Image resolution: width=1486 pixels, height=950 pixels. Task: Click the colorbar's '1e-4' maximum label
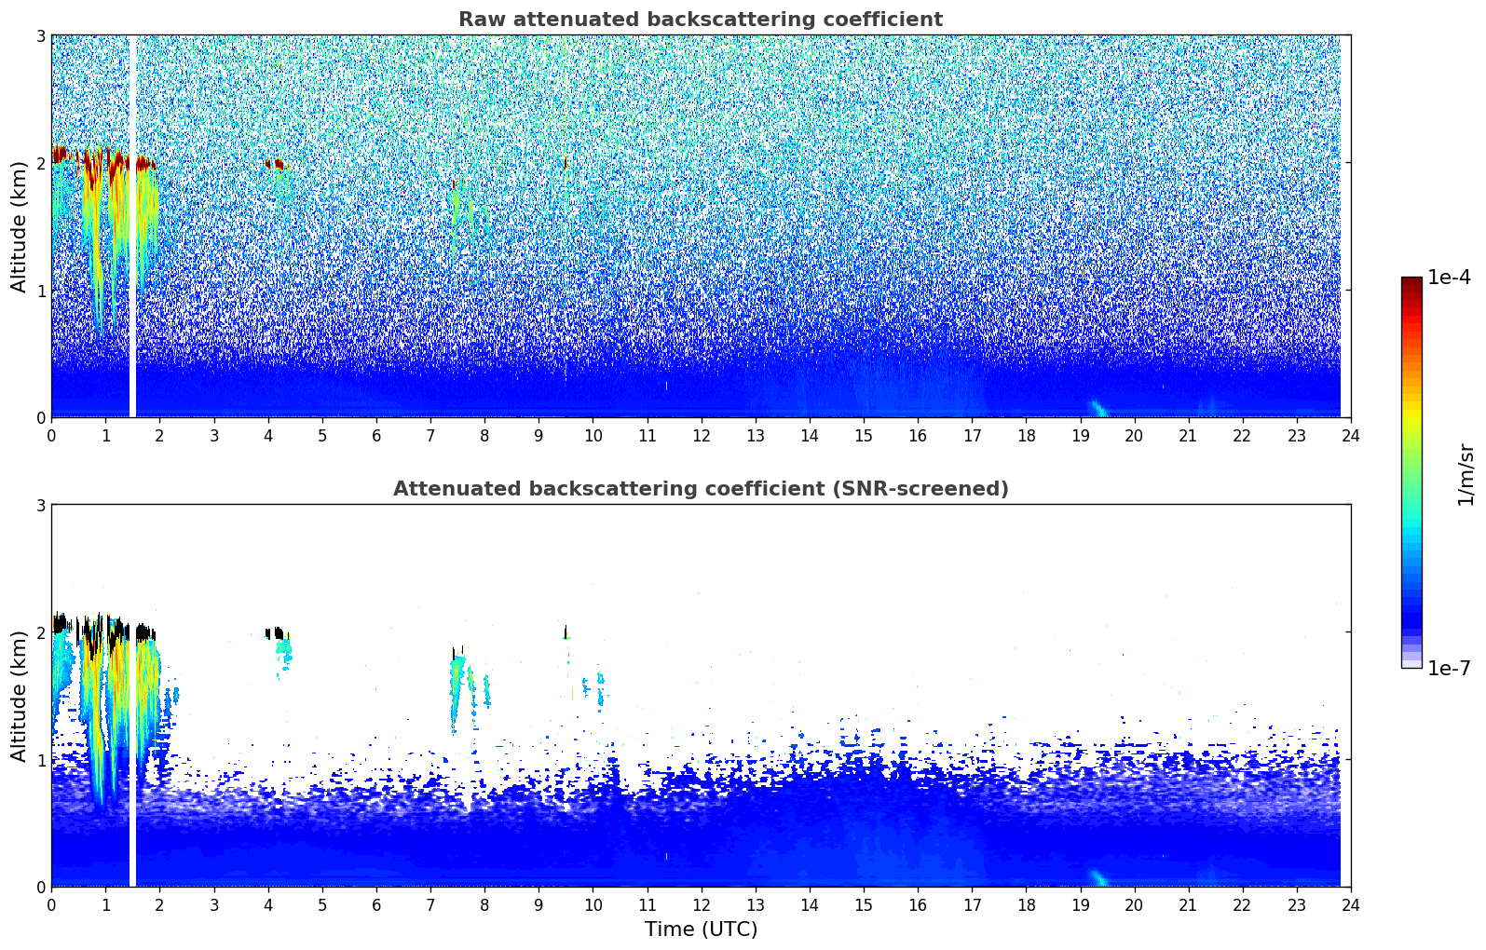point(1449,278)
